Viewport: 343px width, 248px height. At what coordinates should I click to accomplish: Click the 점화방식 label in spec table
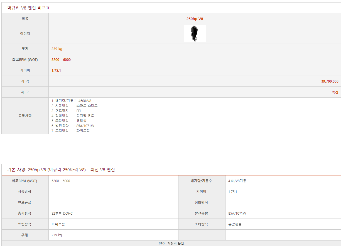[201, 202]
